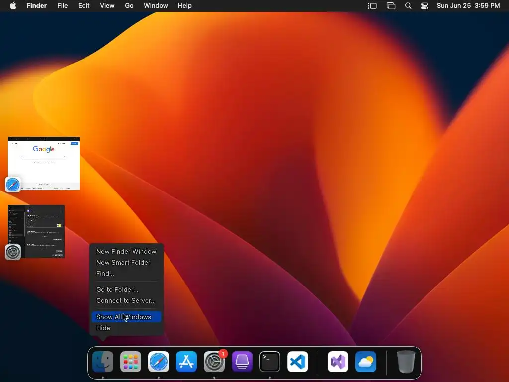This screenshot has width=509, height=382.
Task: Click Safari app icon on Stage Manager strip
Action: (13, 185)
